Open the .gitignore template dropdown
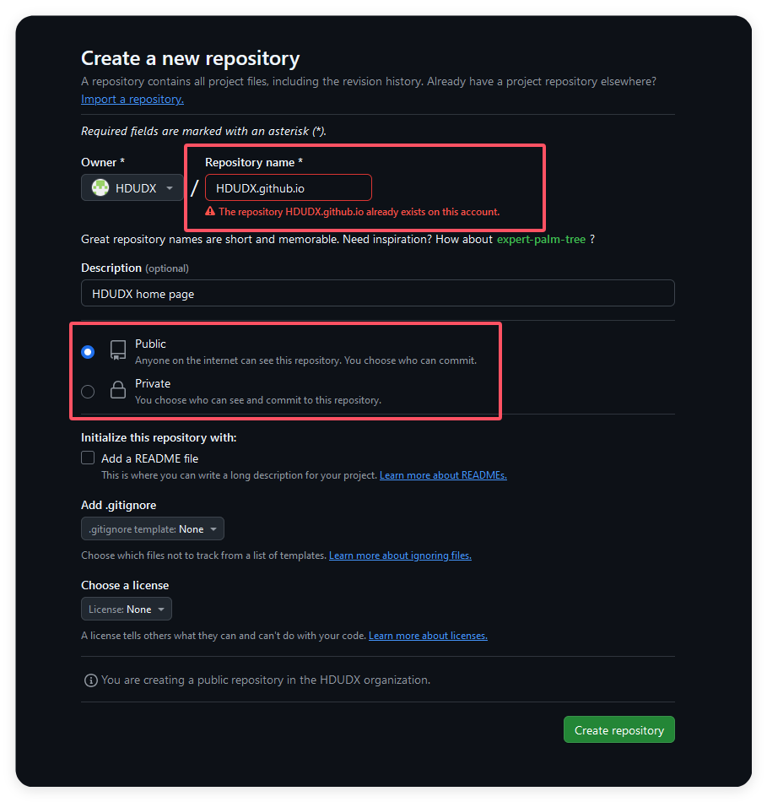The image size is (767, 802). (153, 529)
